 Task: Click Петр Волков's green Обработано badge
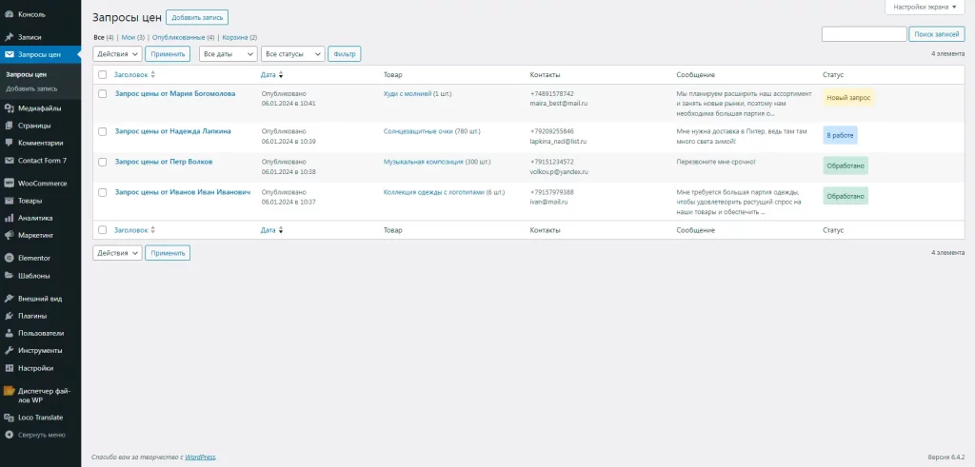point(846,165)
